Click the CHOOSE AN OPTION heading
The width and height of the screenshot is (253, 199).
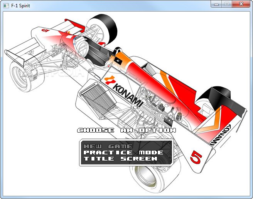pyautogui.click(x=126, y=130)
